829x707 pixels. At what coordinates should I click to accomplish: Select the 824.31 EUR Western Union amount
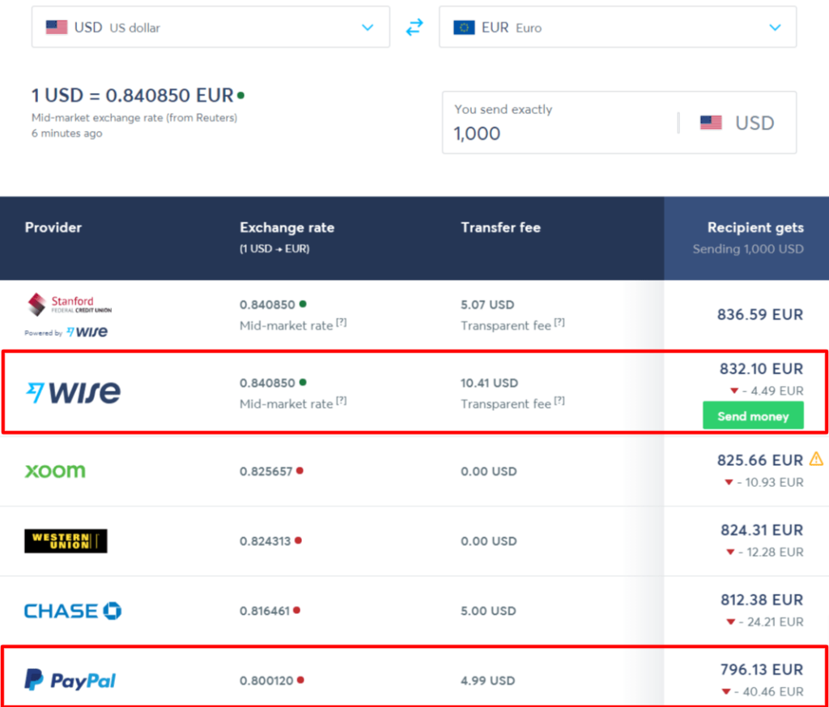tap(762, 530)
